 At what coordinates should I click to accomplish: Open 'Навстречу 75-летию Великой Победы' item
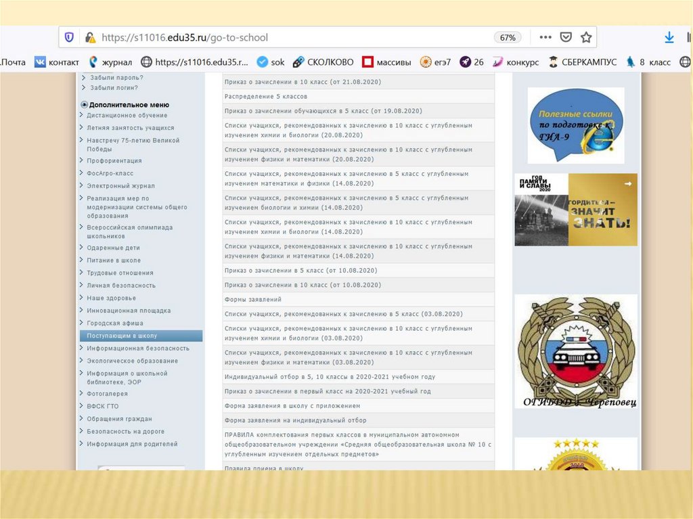click(133, 145)
